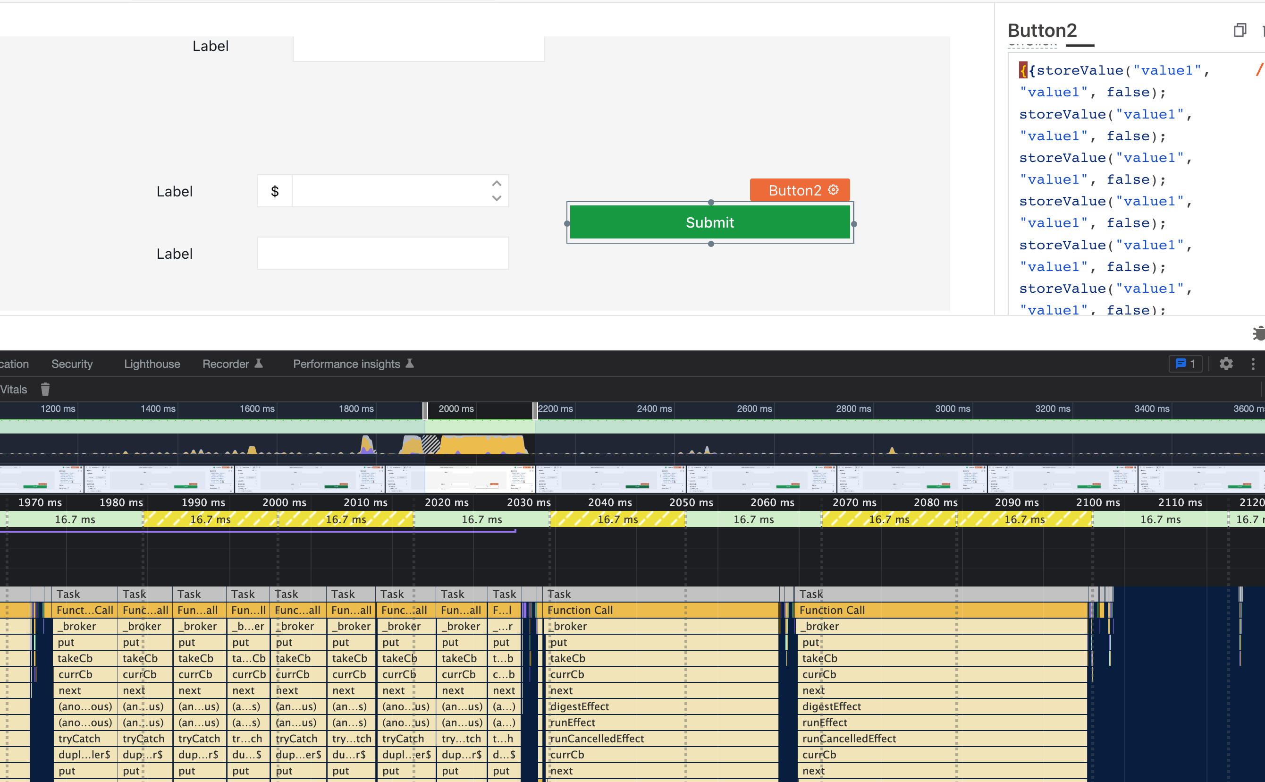Focus the empty text input below currency field
Screen dimensions: 1265x782
tap(382, 253)
